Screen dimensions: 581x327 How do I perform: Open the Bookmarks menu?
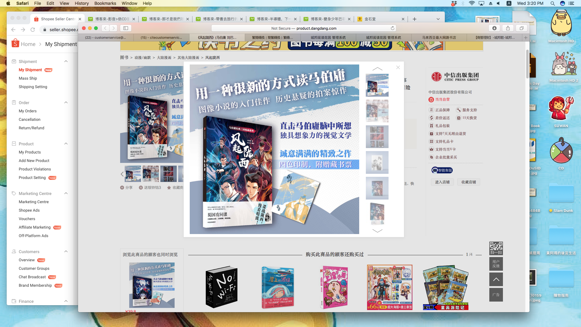(x=105, y=3)
